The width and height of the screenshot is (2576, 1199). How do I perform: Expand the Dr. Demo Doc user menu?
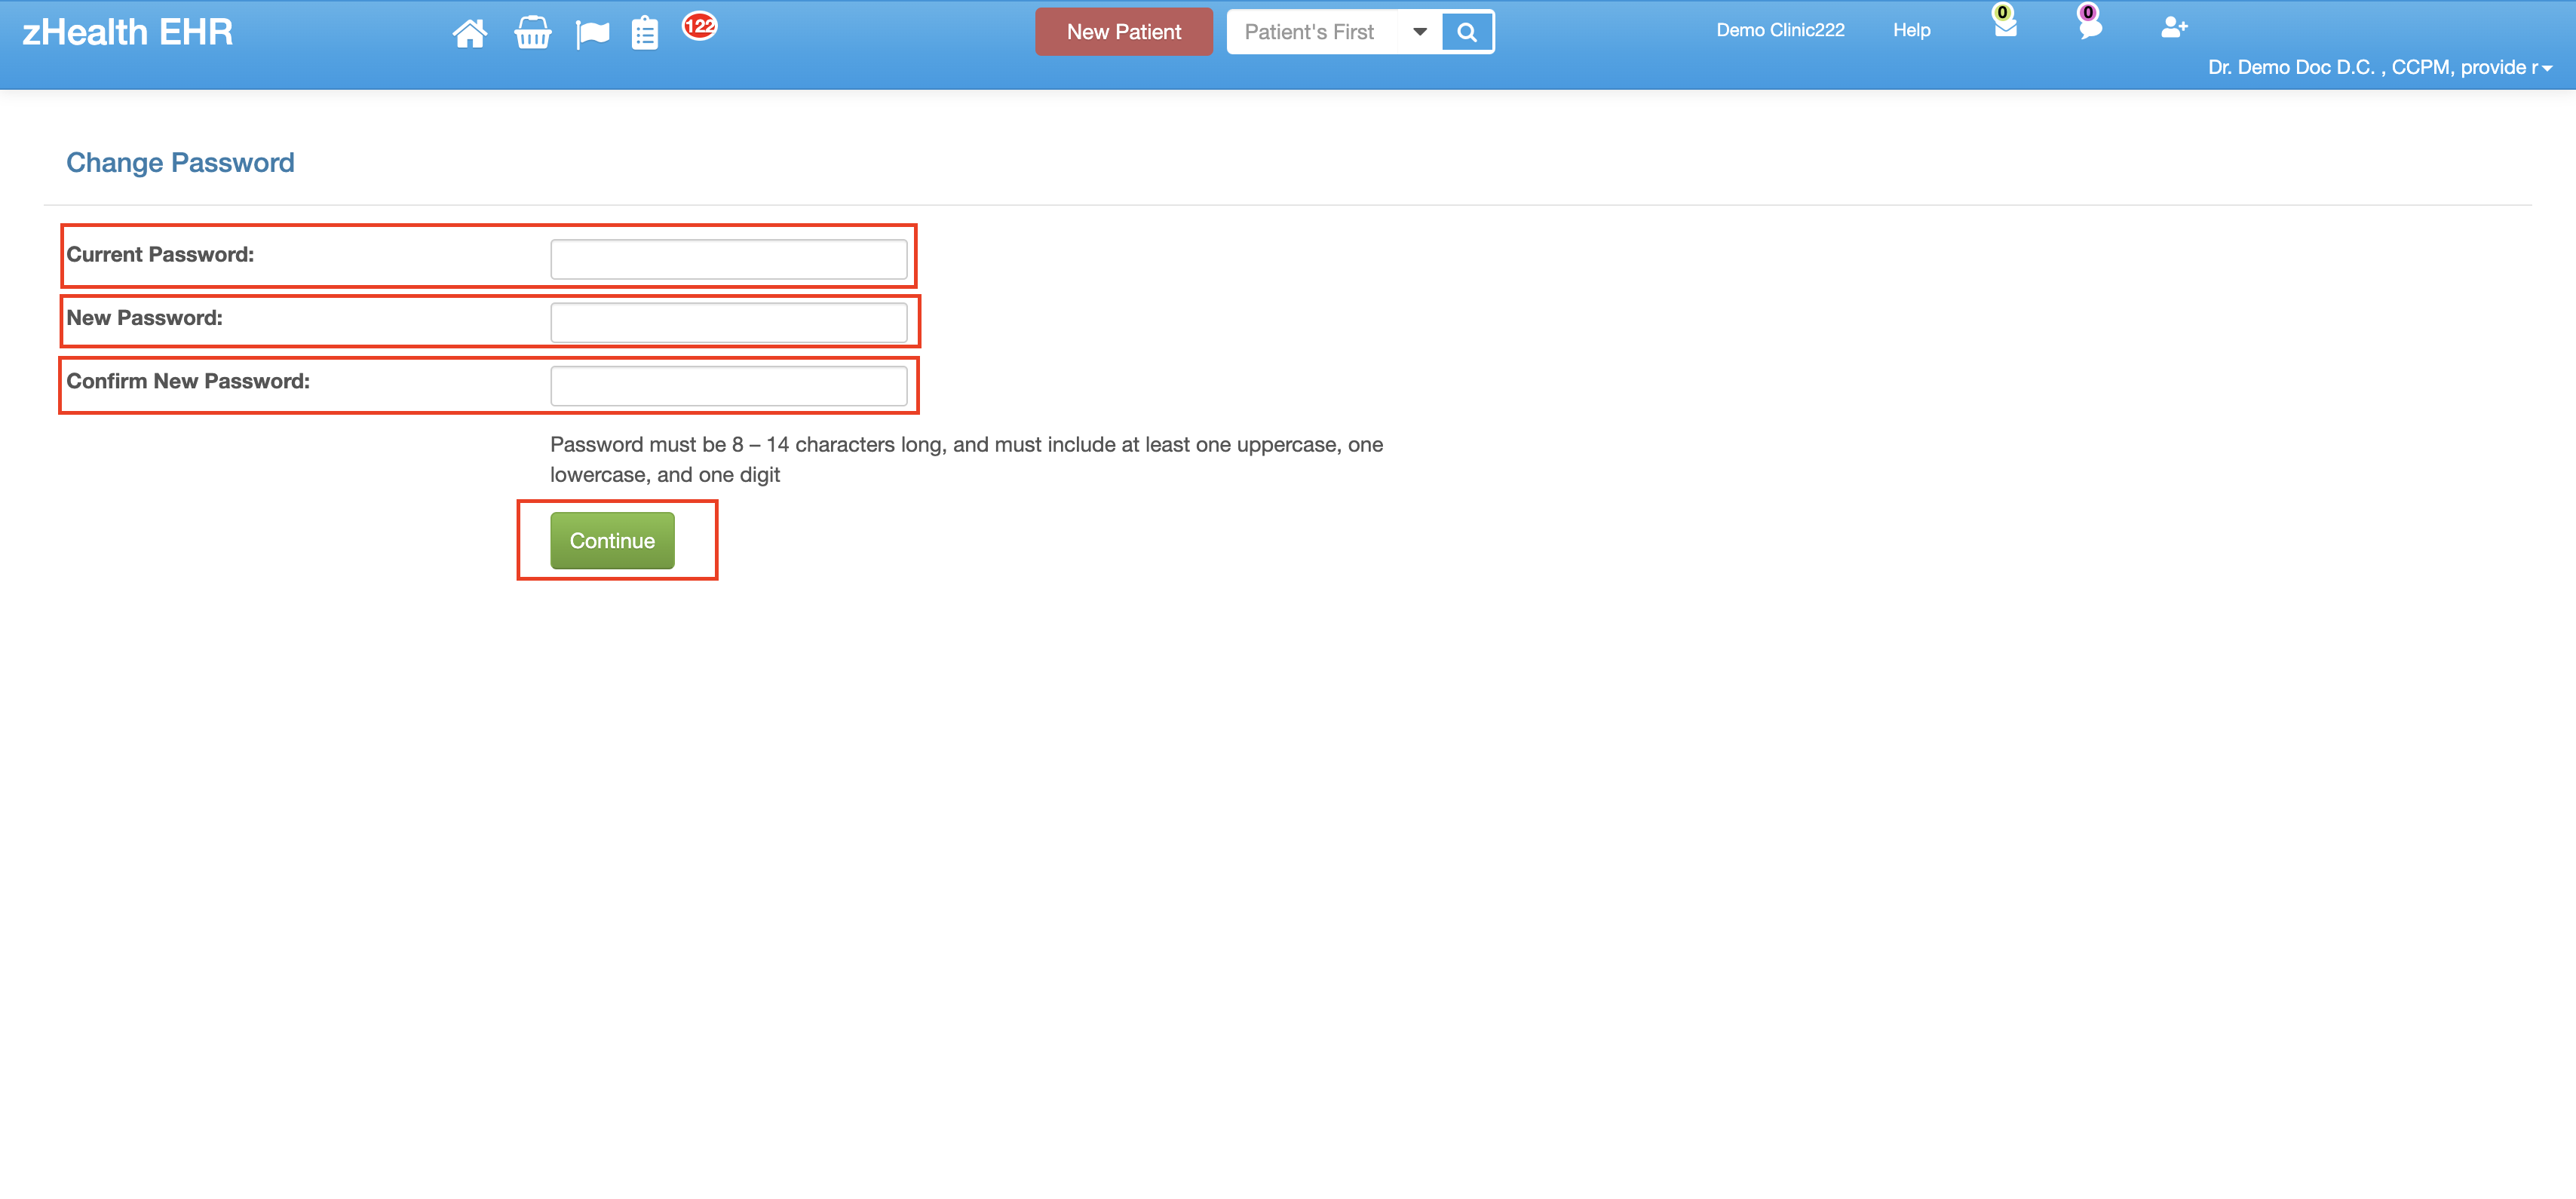2380,67
